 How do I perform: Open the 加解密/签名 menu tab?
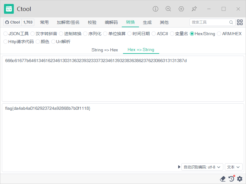pos(68,22)
